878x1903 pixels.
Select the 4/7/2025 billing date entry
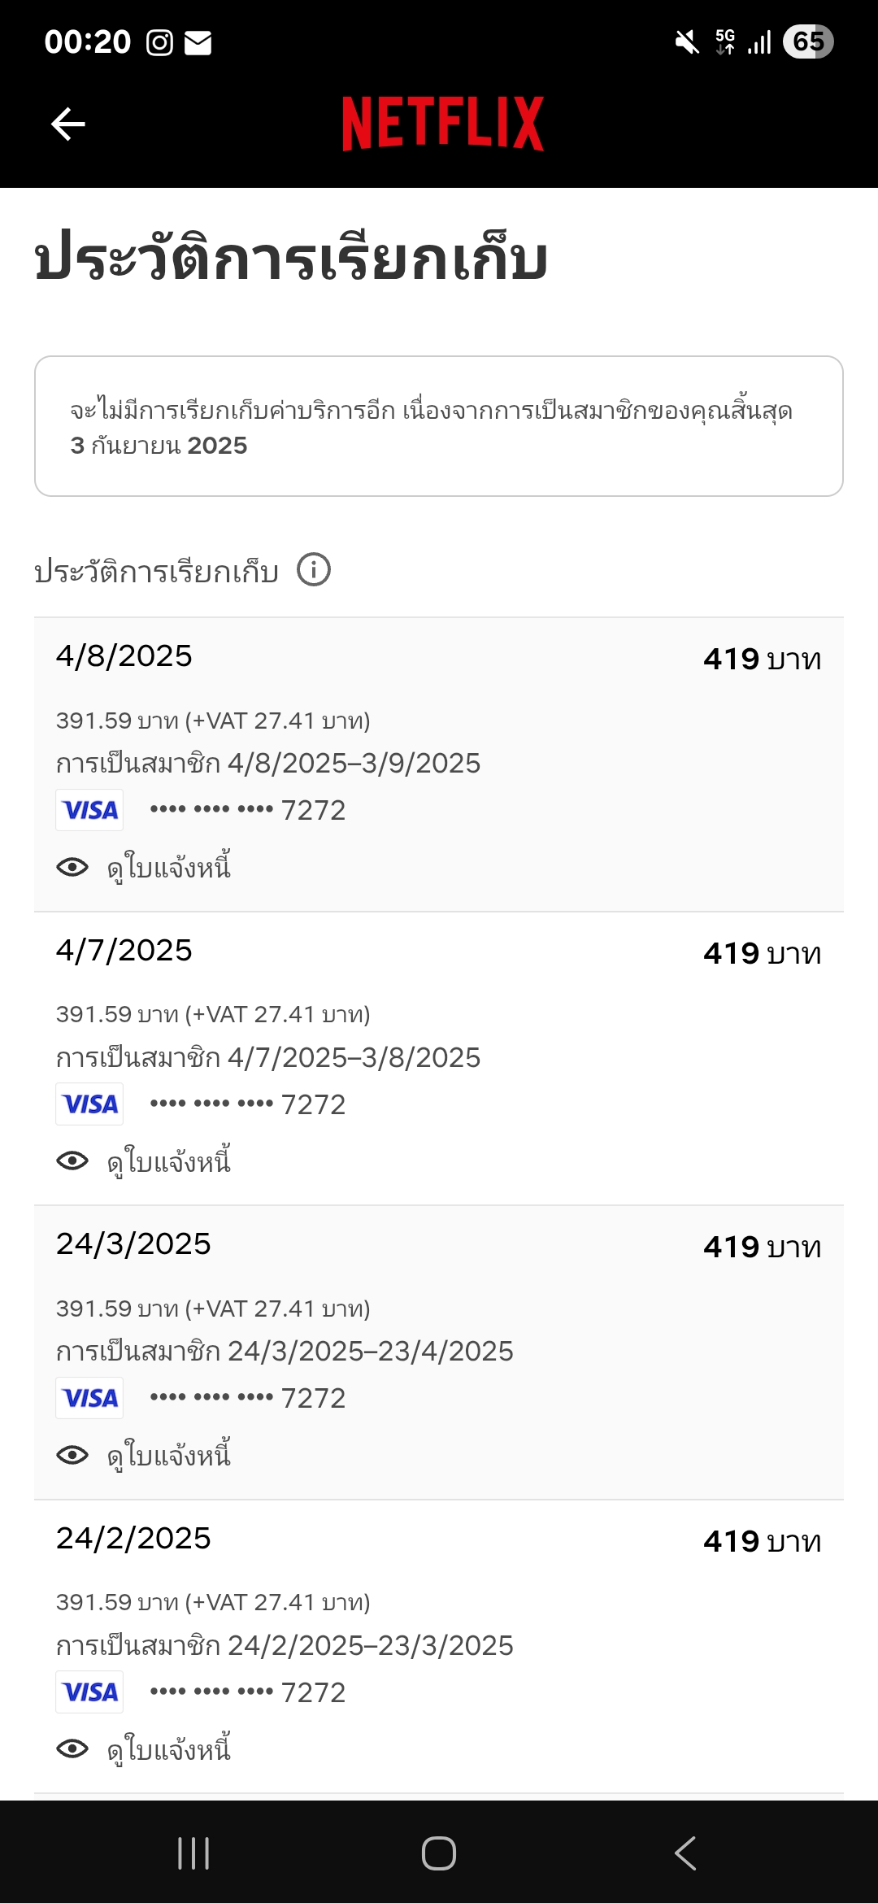coord(124,950)
